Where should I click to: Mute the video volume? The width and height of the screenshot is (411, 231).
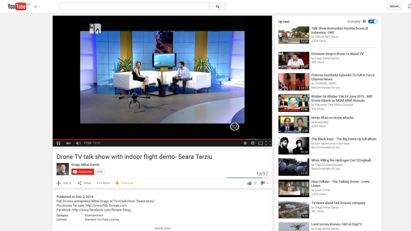(x=78, y=143)
